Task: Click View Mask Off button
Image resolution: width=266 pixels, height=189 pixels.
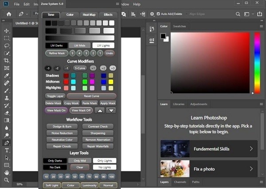Action: pos(80,110)
